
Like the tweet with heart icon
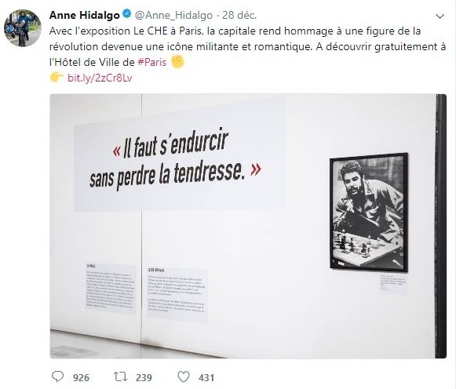(x=184, y=376)
